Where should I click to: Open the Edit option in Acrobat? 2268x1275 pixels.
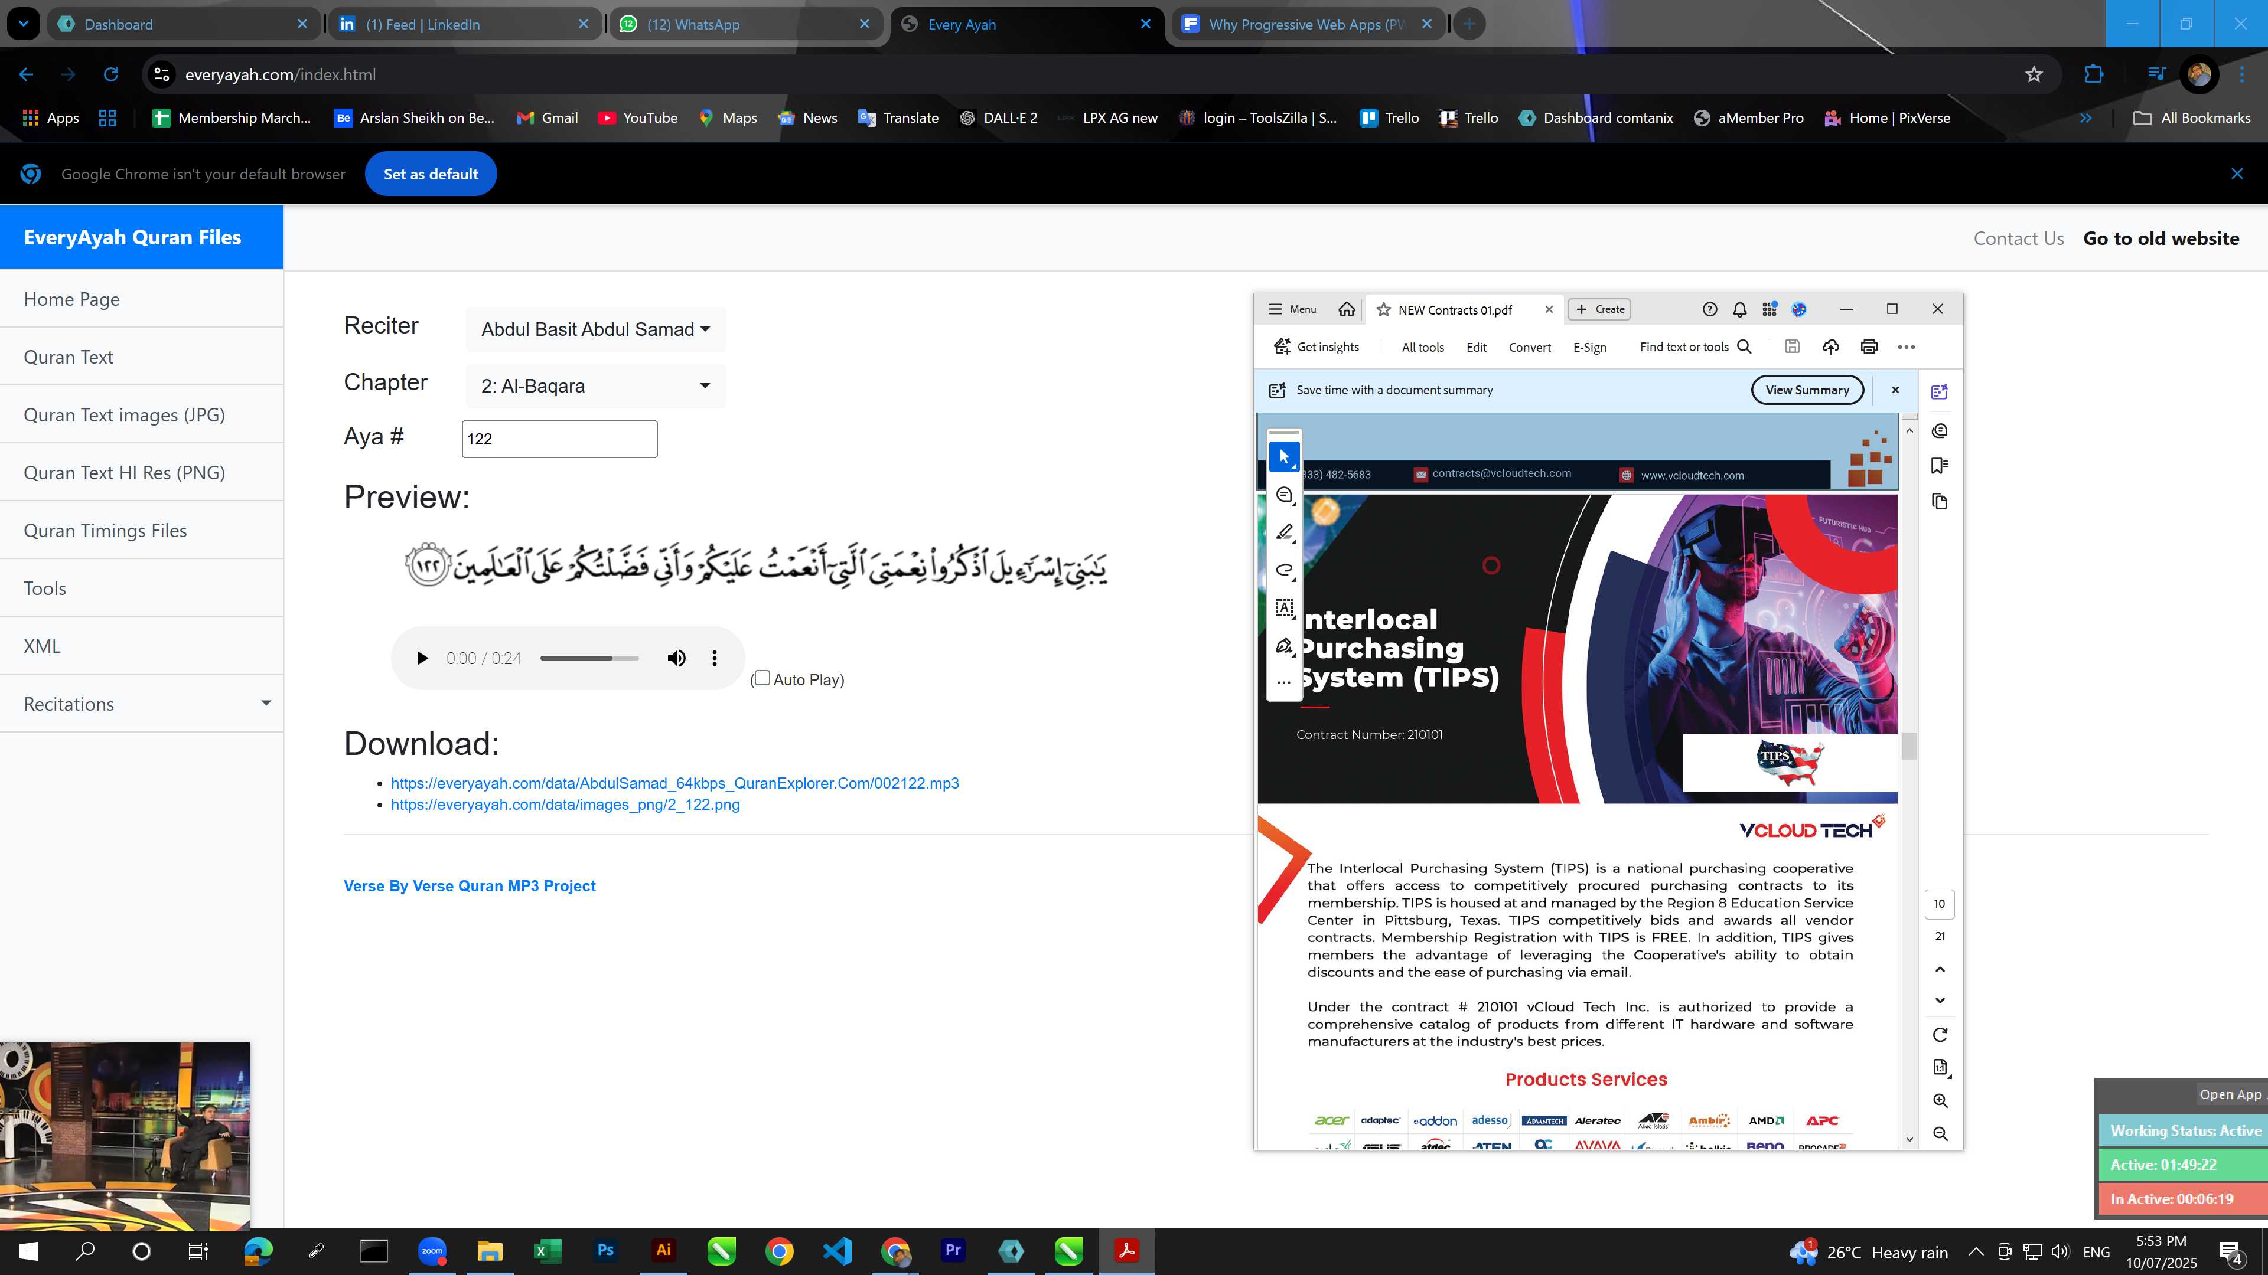(1477, 348)
